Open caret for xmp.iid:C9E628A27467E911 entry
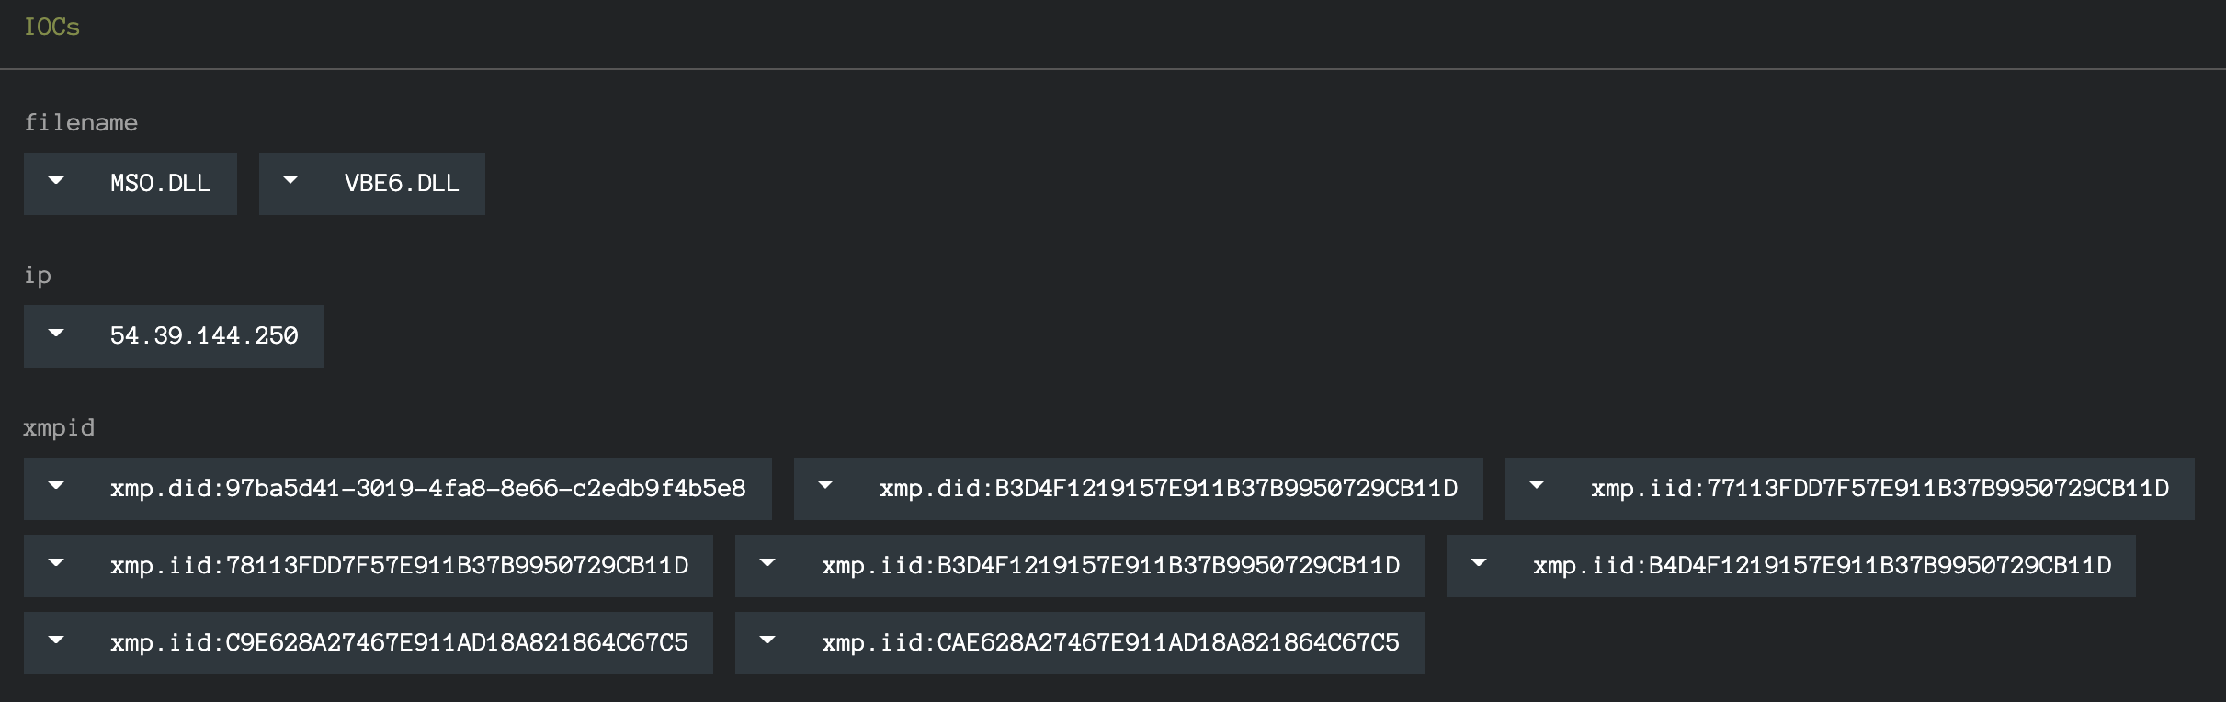 click(56, 640)
